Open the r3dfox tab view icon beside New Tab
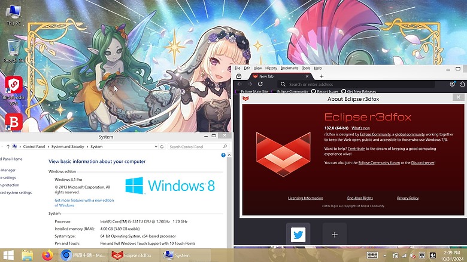The image size is (467, 262). pos(239,76)
